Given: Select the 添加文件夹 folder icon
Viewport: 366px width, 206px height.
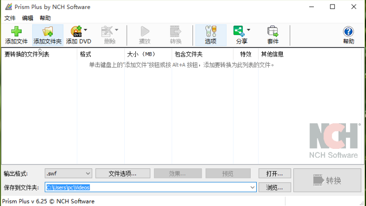Looking at the screenshot, I should coord(48,32).
